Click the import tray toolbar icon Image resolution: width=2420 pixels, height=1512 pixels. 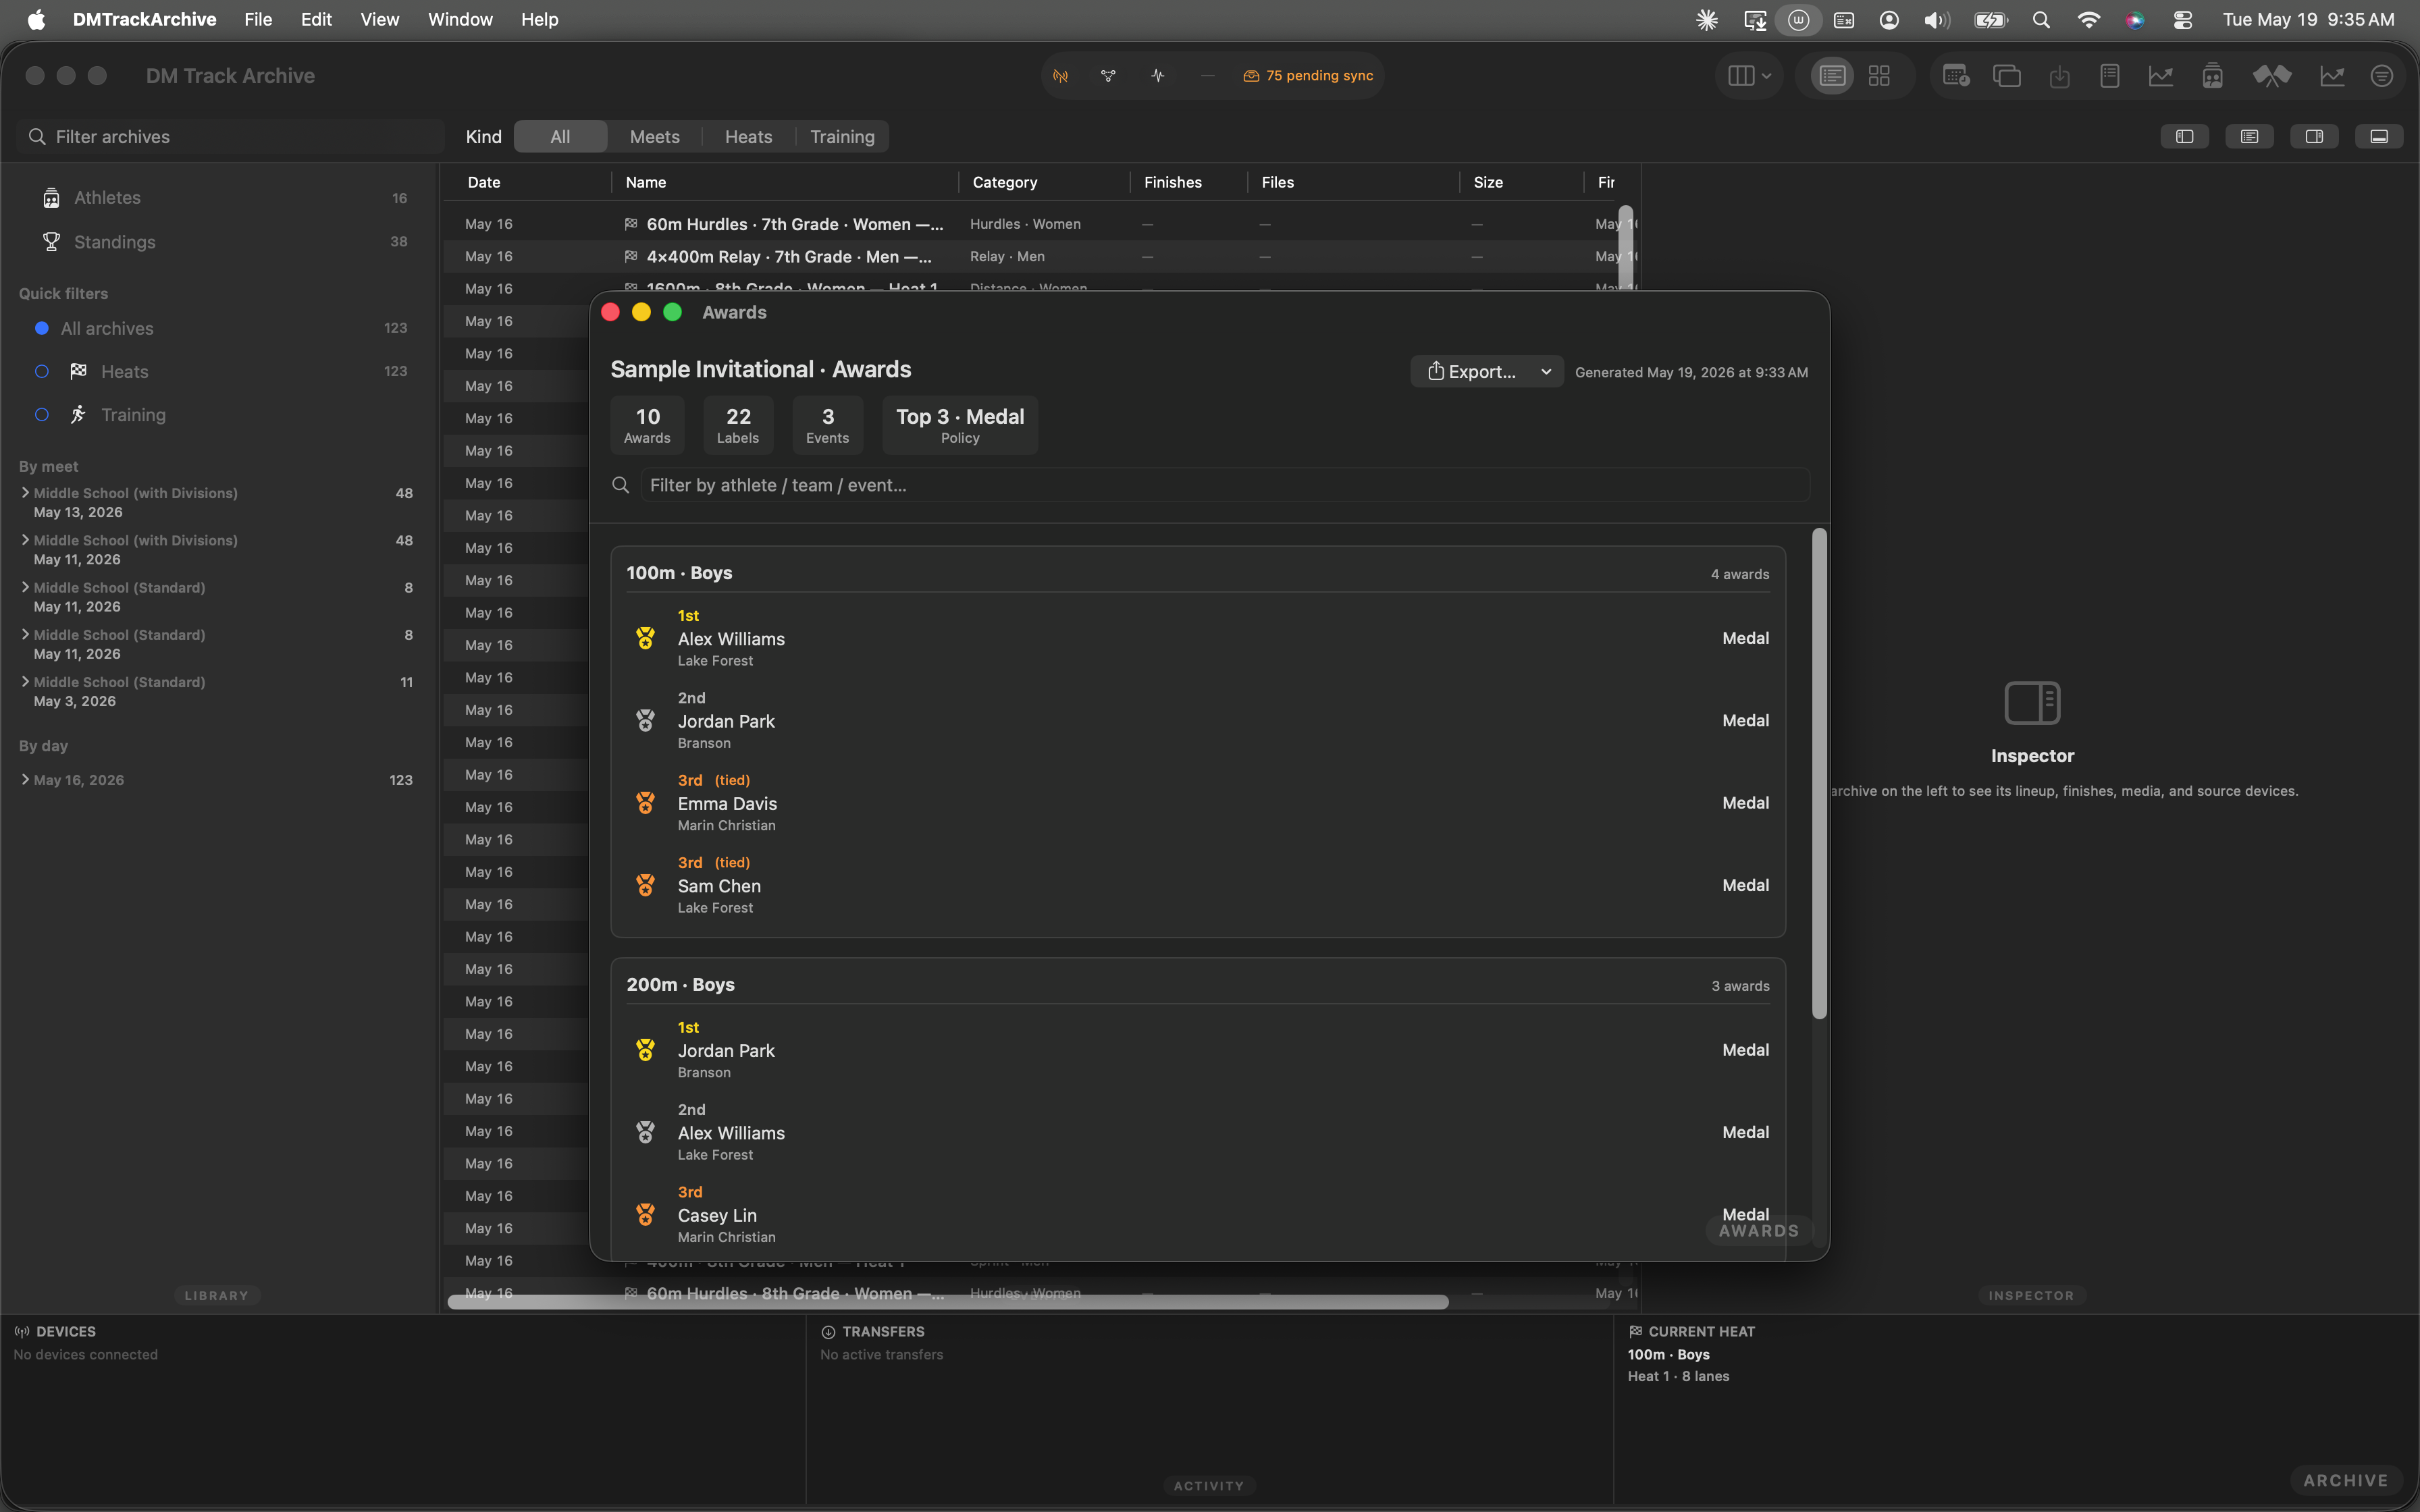(x=2059, y=76)
